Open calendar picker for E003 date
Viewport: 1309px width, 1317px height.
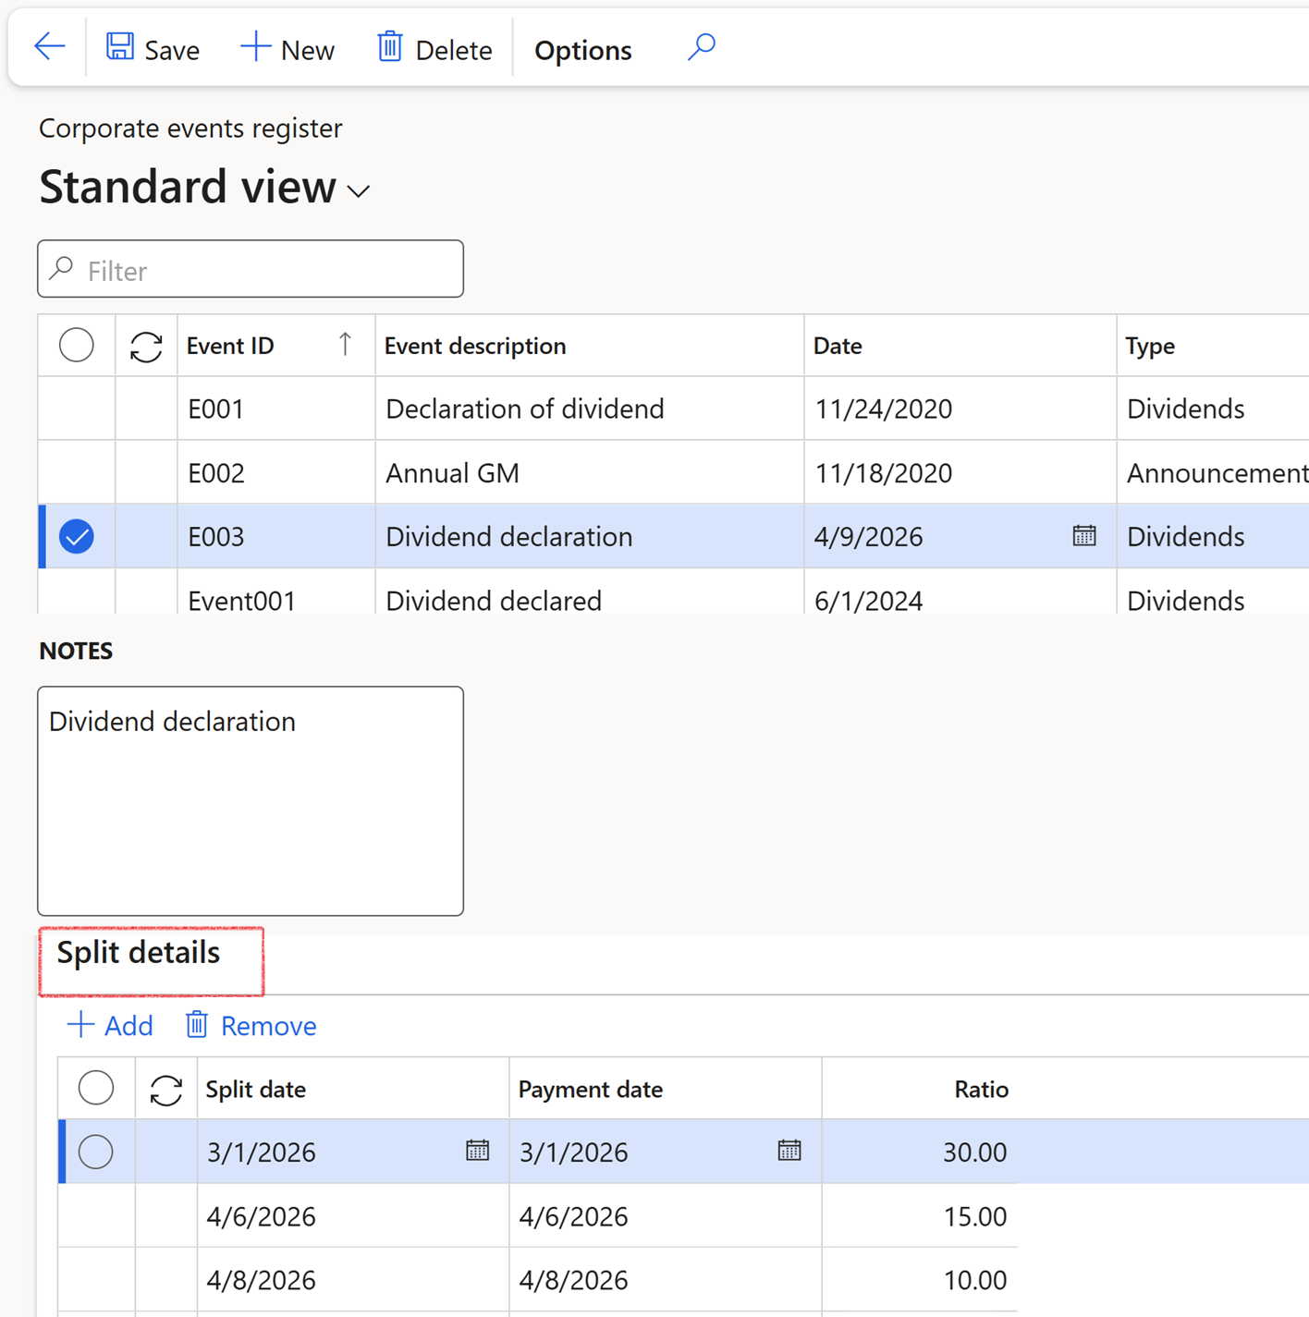coord(1083,536)
